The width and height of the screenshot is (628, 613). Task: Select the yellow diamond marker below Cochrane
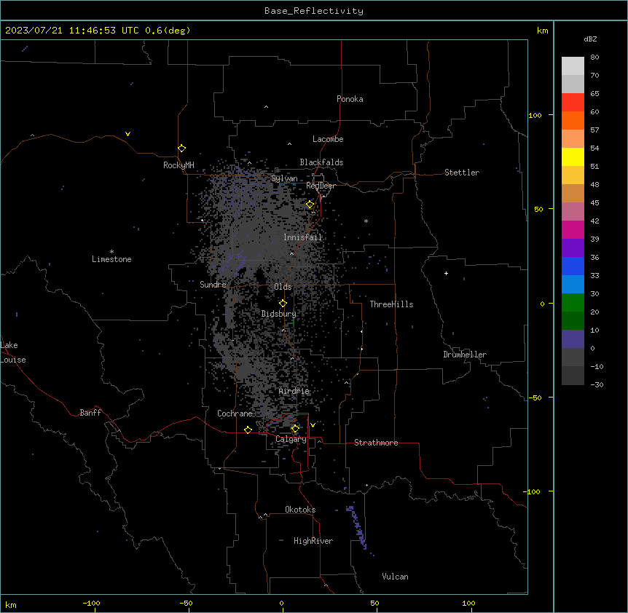coord(248,430)
